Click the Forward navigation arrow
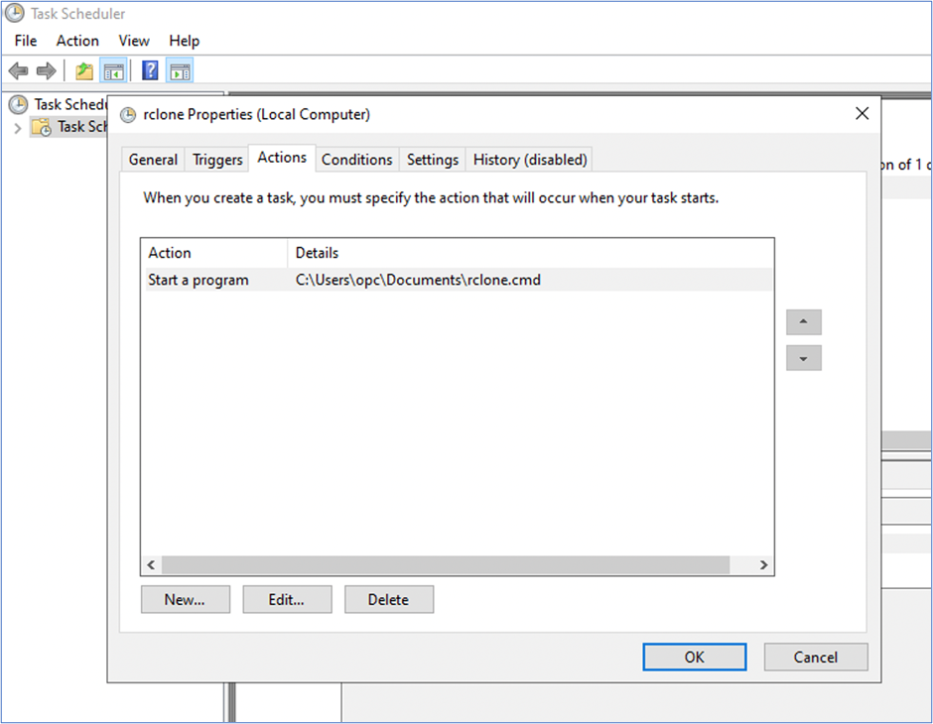Viewport: 933px width, 724px height. click(45, 69)
